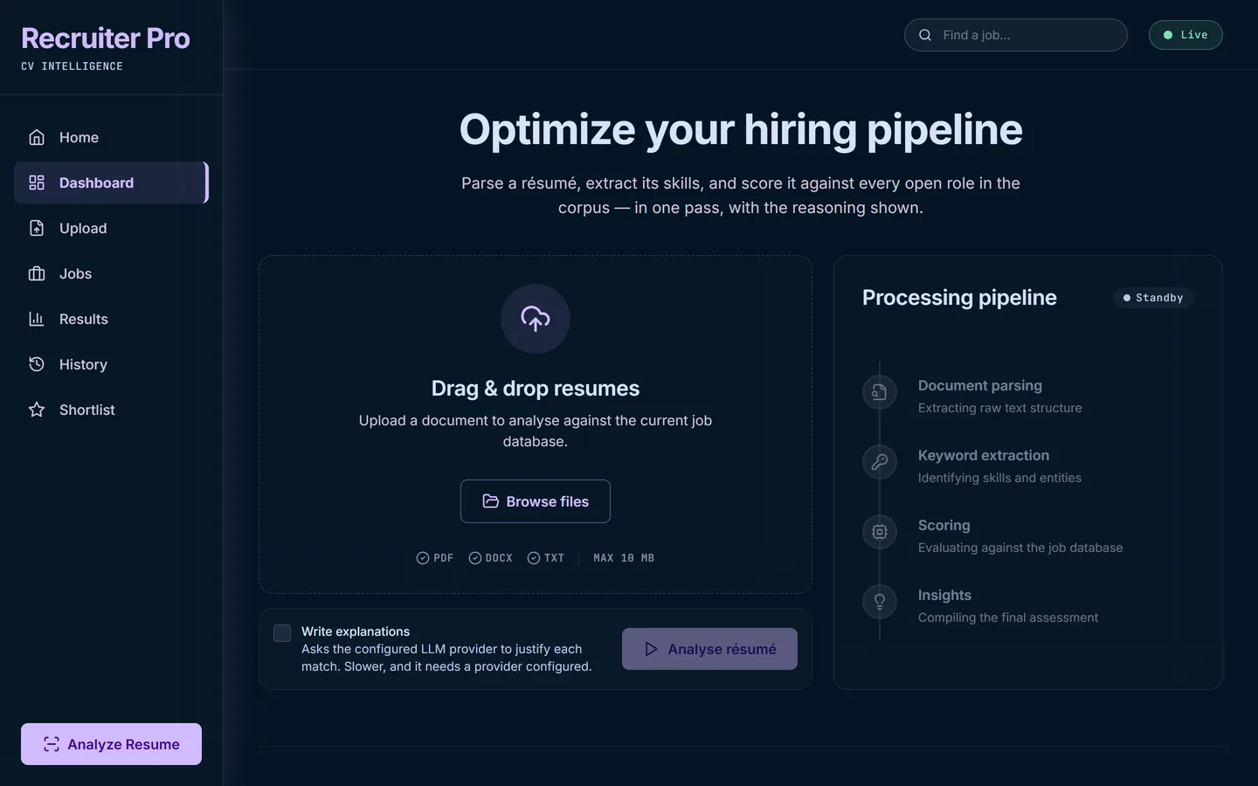Enable the Write explanations checkbox
The height and width of the screenshot is (786, 1258).
[x=282, y=633]
